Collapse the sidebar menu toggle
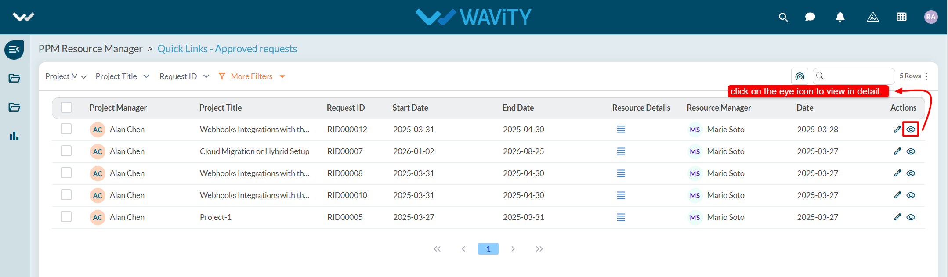Viewport: 948px width, 277px height. tap(14, 49)
